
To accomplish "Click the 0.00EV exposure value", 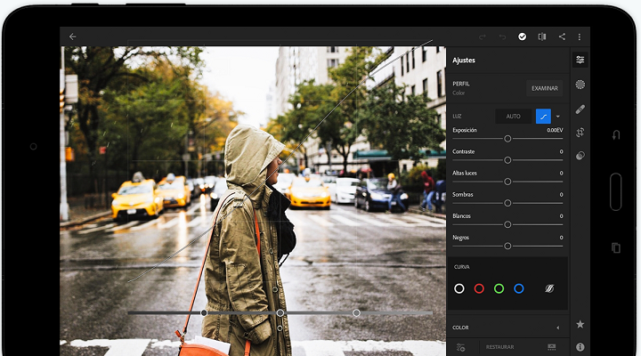I will 555,130.
